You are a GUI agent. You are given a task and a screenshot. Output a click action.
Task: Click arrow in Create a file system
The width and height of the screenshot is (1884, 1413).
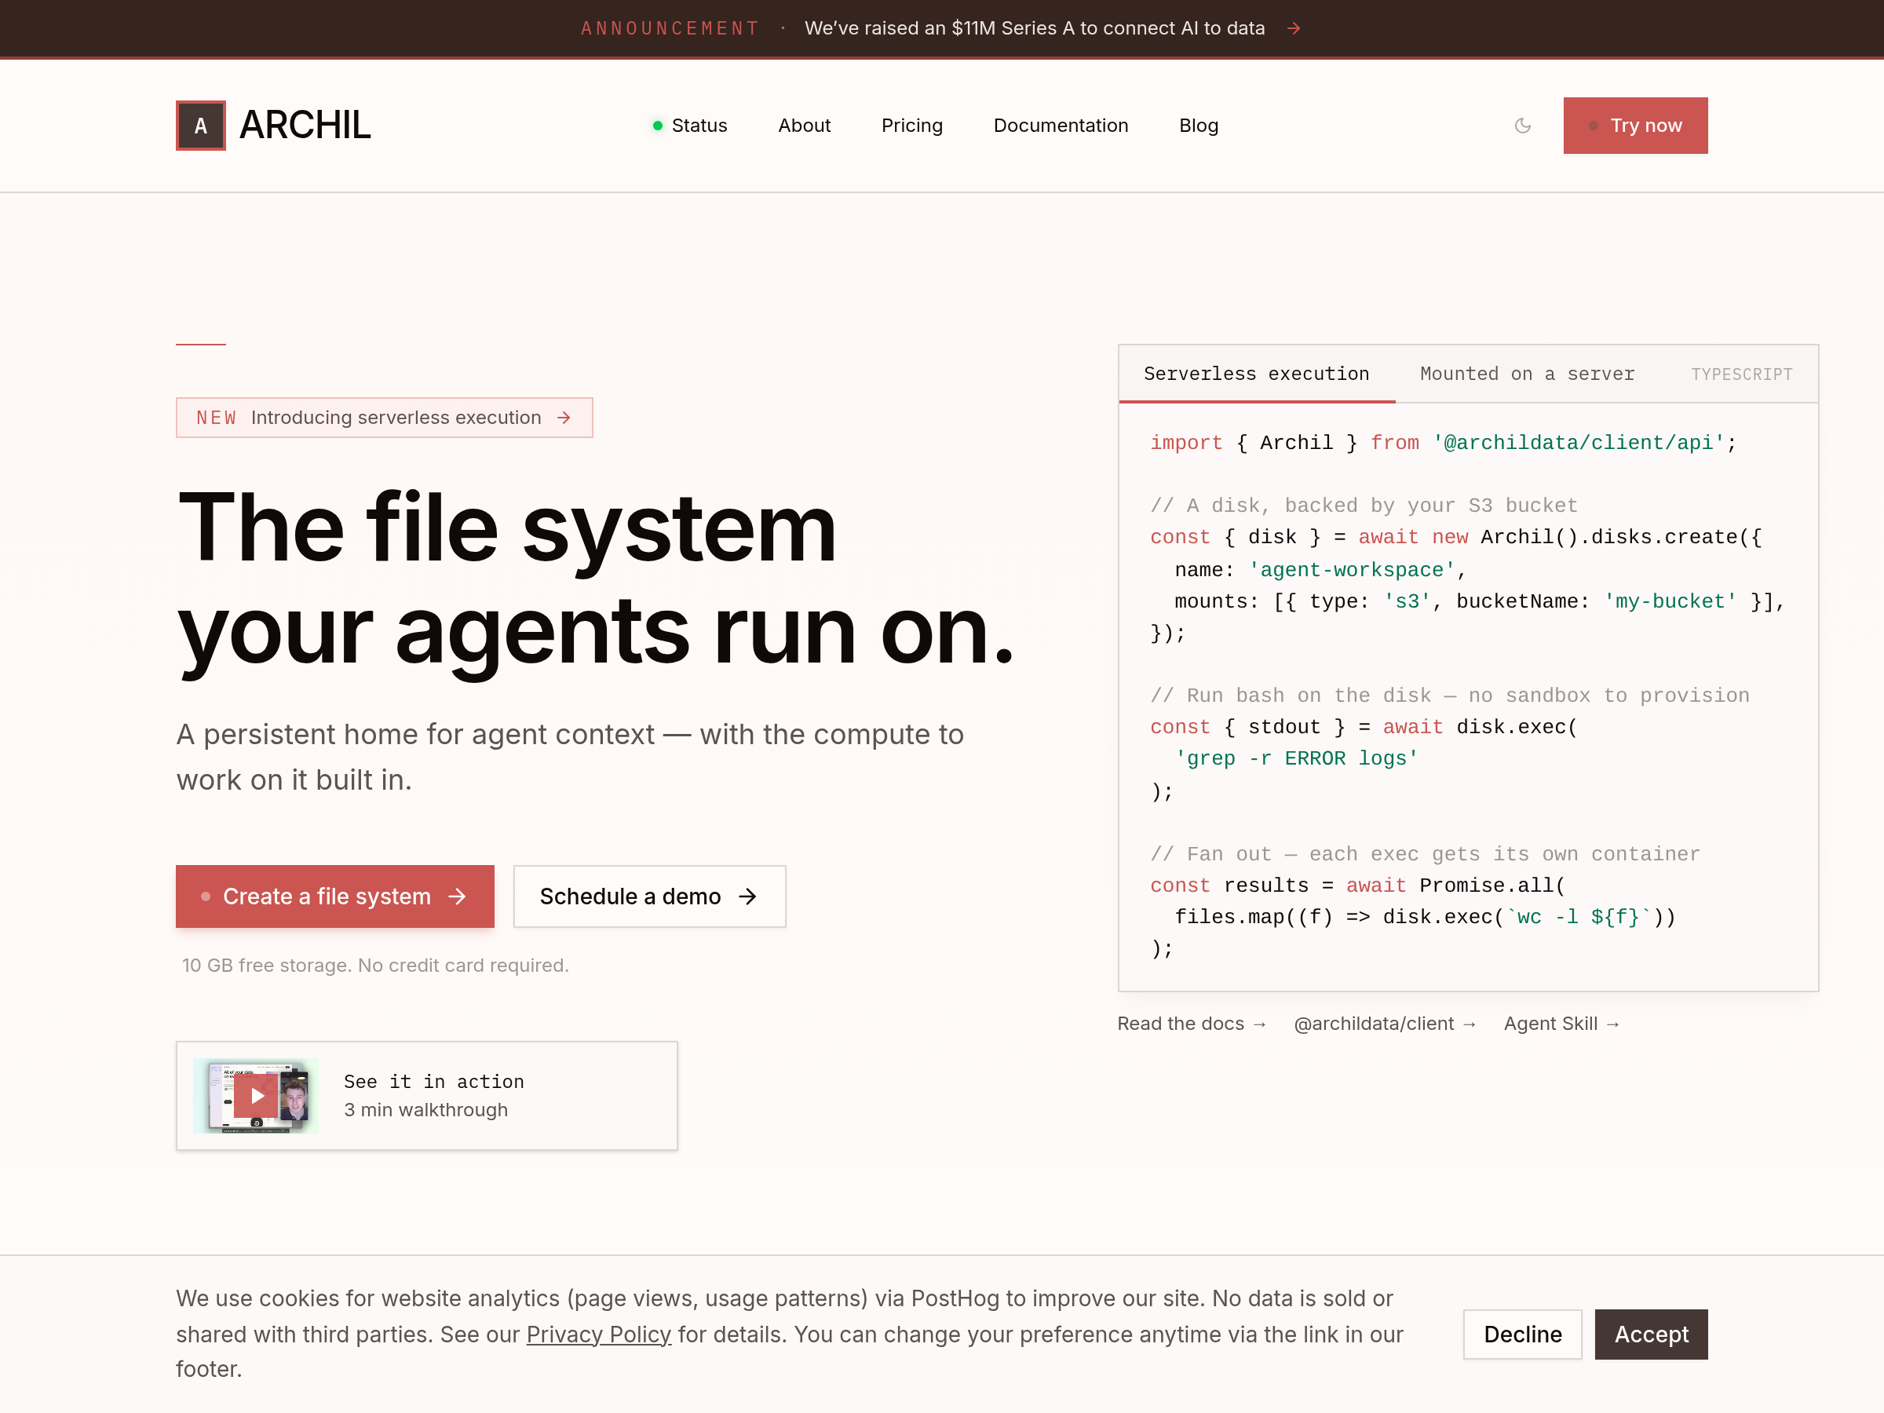click(x=458, y=896)
